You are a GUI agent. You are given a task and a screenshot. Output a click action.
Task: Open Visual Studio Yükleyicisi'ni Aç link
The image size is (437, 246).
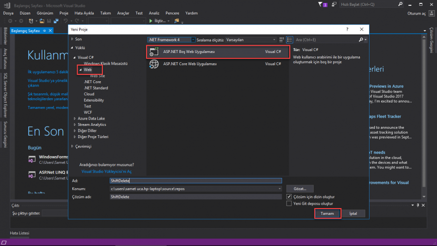click(106, 172)
